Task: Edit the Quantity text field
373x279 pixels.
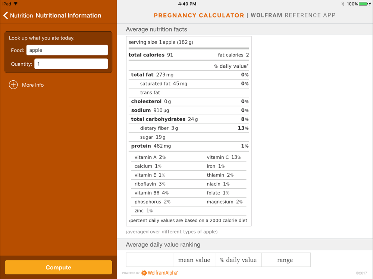Action: pos(71,64)
